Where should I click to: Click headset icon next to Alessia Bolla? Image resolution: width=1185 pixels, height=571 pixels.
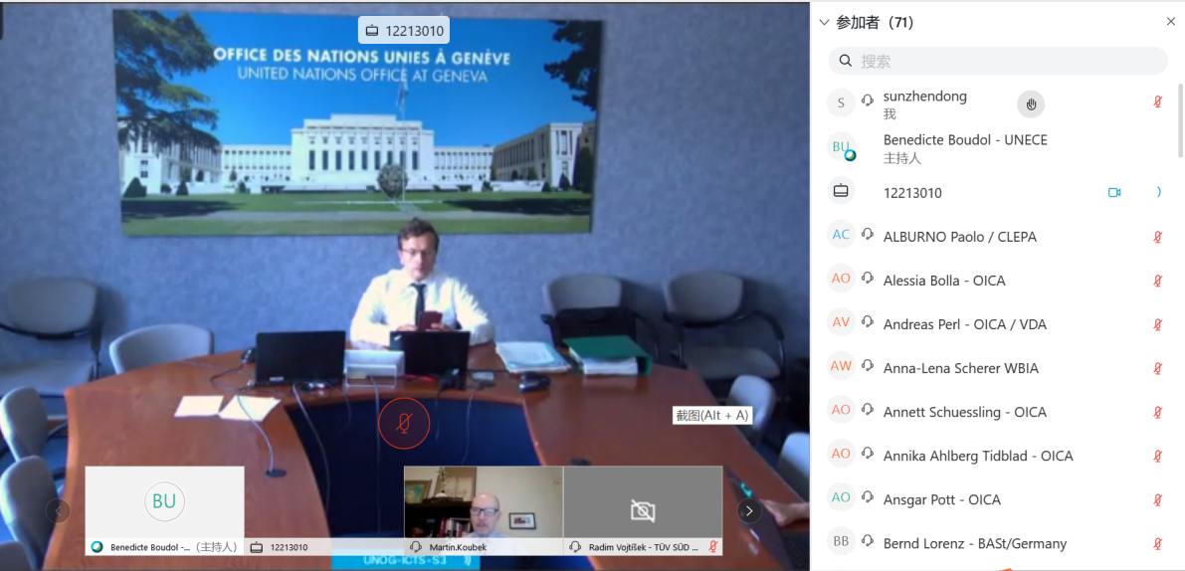point(868,281)
